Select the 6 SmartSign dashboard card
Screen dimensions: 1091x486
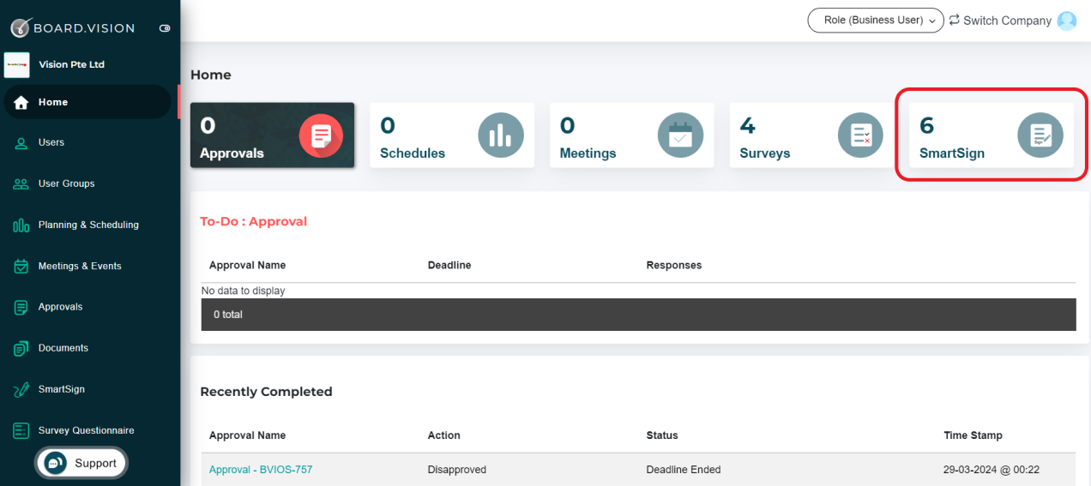(992, 135)
